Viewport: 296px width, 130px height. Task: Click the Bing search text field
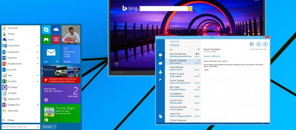(x=164, y=9)
